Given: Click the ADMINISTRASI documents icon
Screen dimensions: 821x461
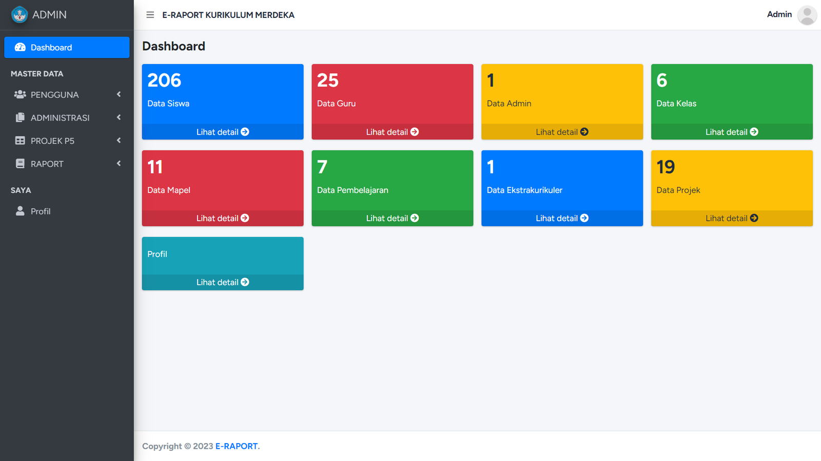Looking at the screenshot, I should click(x=20, y=118).
